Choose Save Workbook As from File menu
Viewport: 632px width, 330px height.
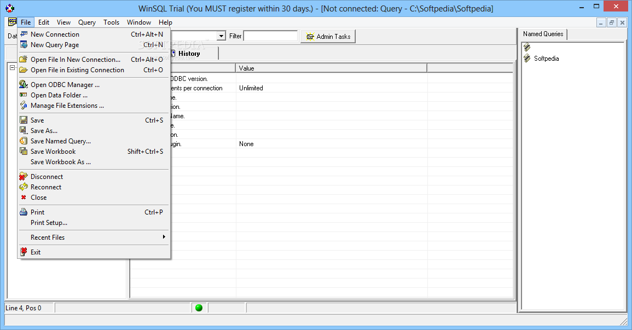pyautogui.click(x=60, y=162)
